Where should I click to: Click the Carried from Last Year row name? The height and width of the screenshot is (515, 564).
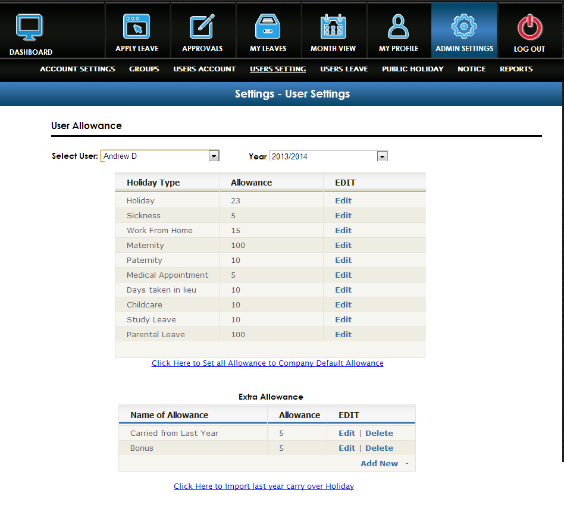point(174,434)
